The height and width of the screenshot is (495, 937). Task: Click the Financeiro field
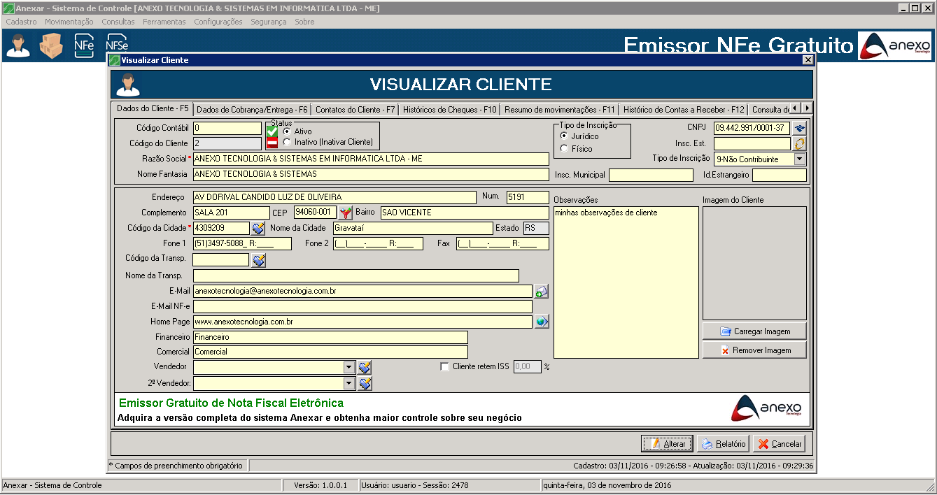(x=330, y=337)
